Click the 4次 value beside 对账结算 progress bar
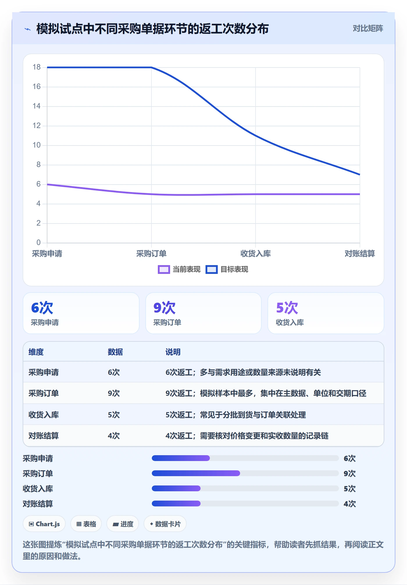The width and height of the screenshot is (407, 585). point(349,504)
